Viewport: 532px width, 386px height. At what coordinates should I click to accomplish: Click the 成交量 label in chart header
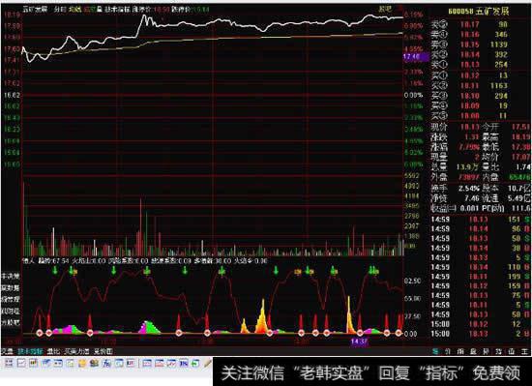pos(93,9)
